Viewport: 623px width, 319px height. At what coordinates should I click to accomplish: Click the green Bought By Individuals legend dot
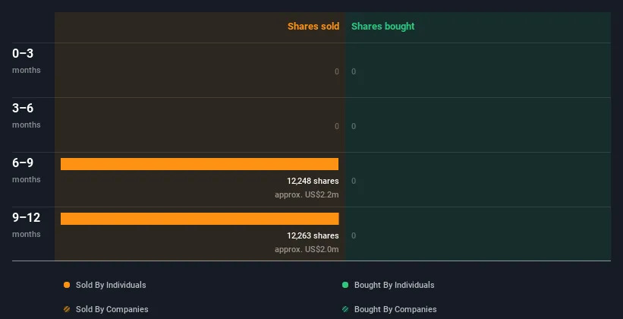[x=345, y=285]
